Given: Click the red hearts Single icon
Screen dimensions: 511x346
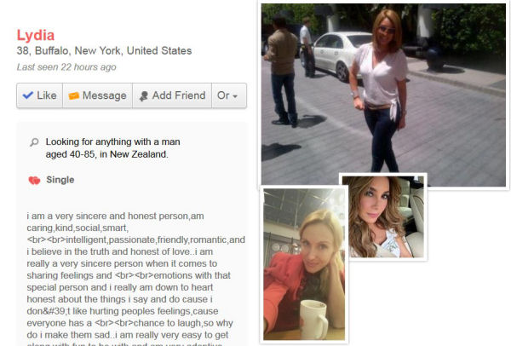Looking at the screenshot, I should coord(34,180).
